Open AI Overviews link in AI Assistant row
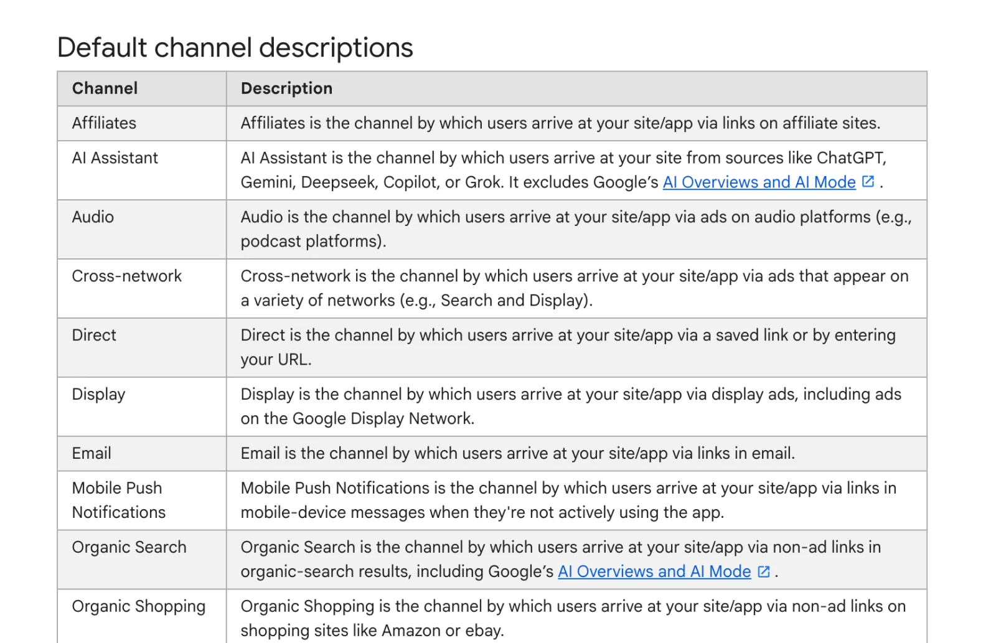 click(x=759, y=182)
